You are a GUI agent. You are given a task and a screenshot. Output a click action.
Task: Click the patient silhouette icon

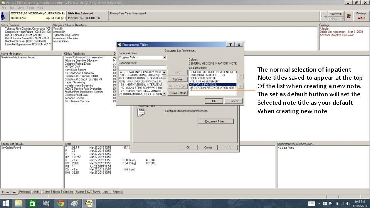tap(3, 16)
